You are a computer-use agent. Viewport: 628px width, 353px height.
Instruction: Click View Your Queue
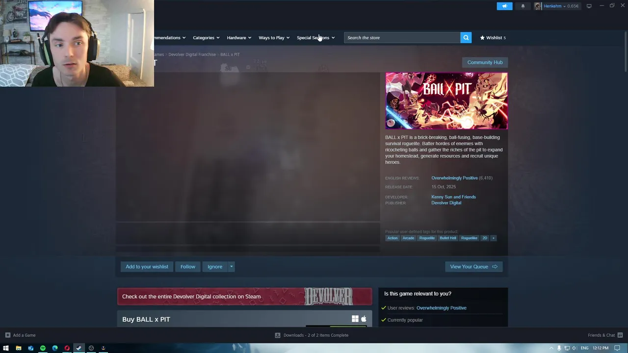click(473, 267)
